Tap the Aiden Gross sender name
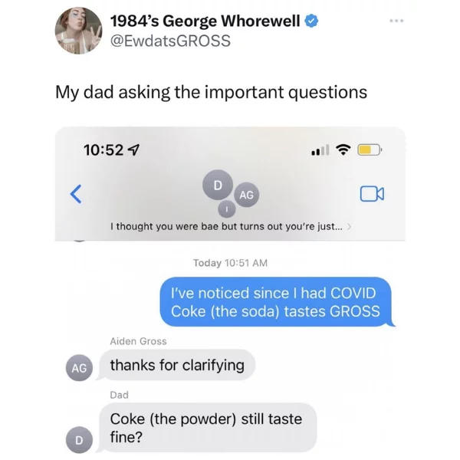 click(138, 341)
